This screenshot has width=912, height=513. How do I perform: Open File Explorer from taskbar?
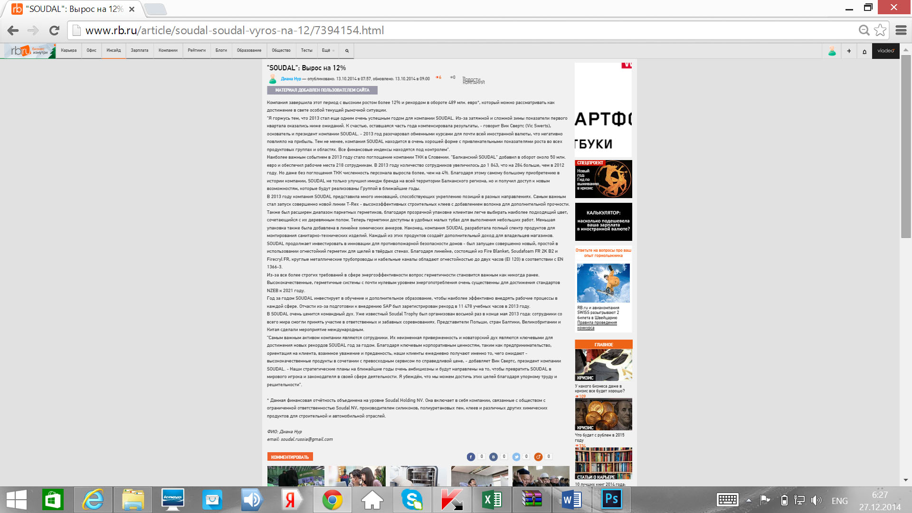pos(133,500)
